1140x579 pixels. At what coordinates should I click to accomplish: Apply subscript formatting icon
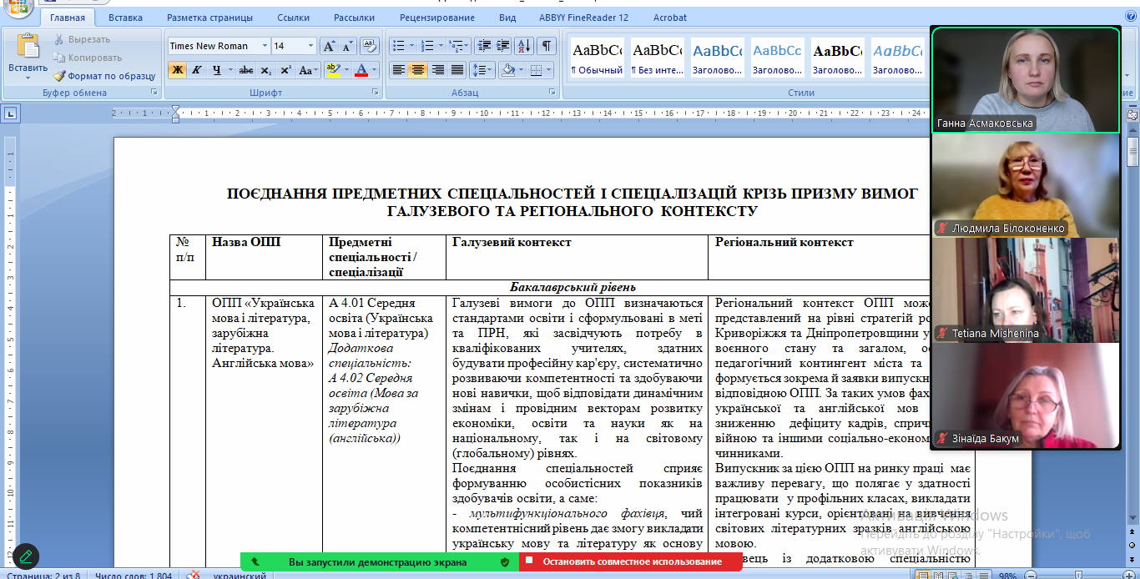266,70
